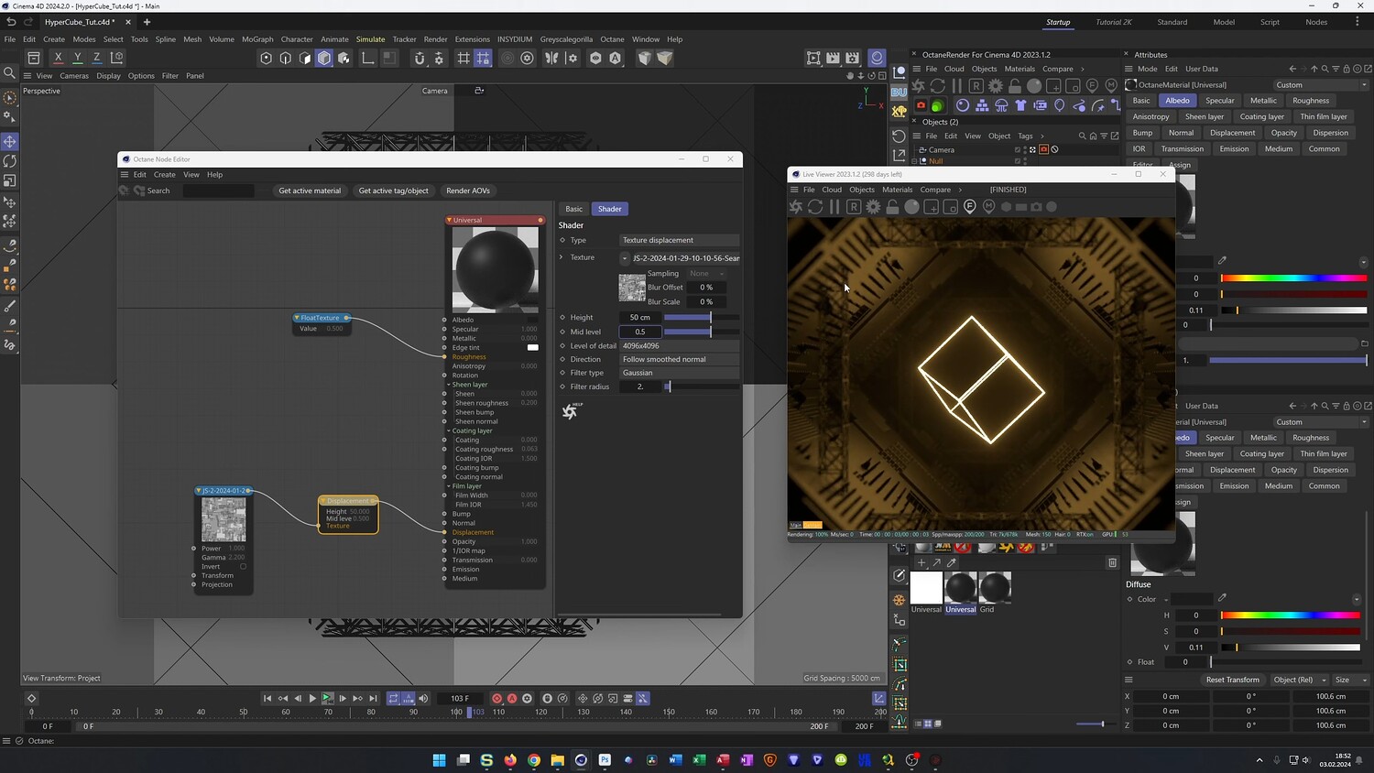
Task: Open Octane settings gear in Live Viewer
Action: pos(873,207)
